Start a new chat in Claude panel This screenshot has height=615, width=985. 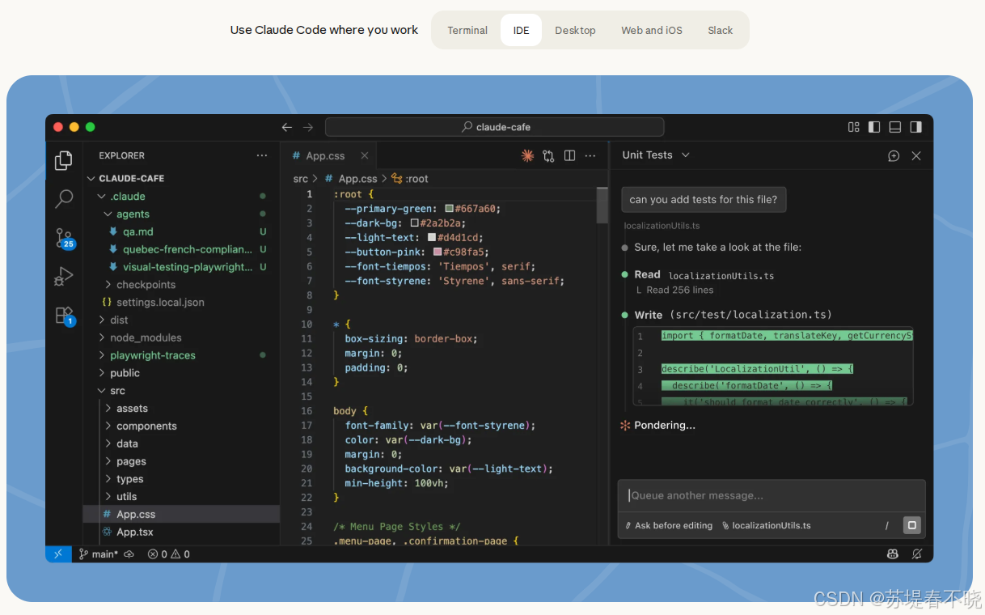pyautogui.click(x=894, y=155)
